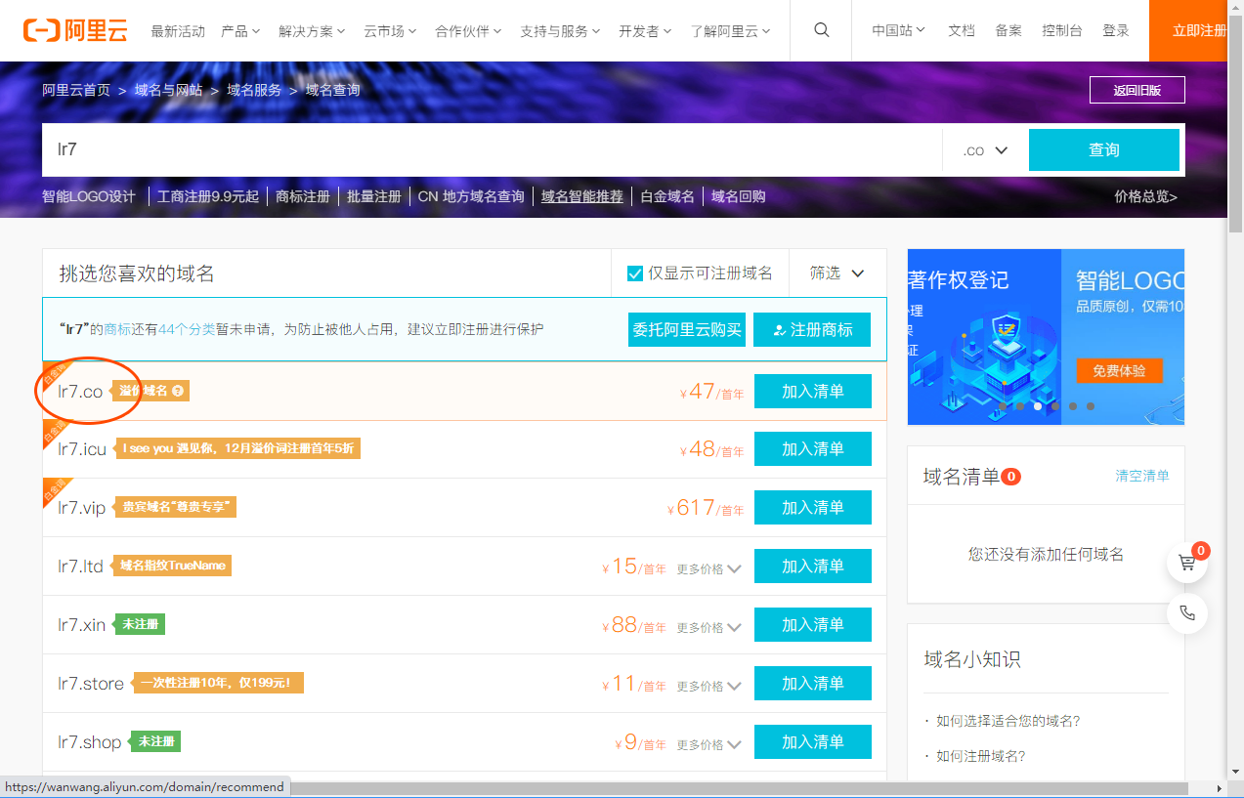Viewport: 1244px width, 798px height.
Task: Focus the domain search input field
Action: click(x=493, y=150)
